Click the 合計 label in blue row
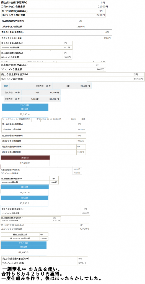The image size is (145, 284). pos(6,86)
